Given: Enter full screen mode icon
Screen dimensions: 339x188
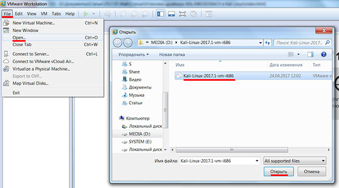Looking at the screenshot, I should (183, 14).
